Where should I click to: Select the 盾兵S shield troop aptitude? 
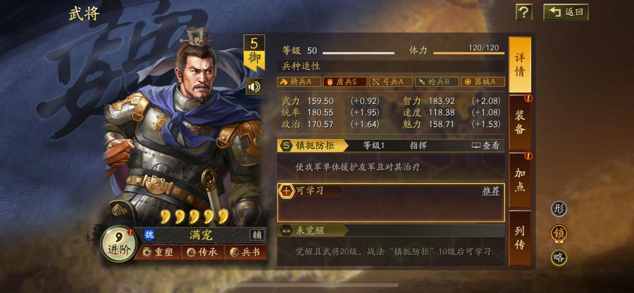tap(345, 81)
